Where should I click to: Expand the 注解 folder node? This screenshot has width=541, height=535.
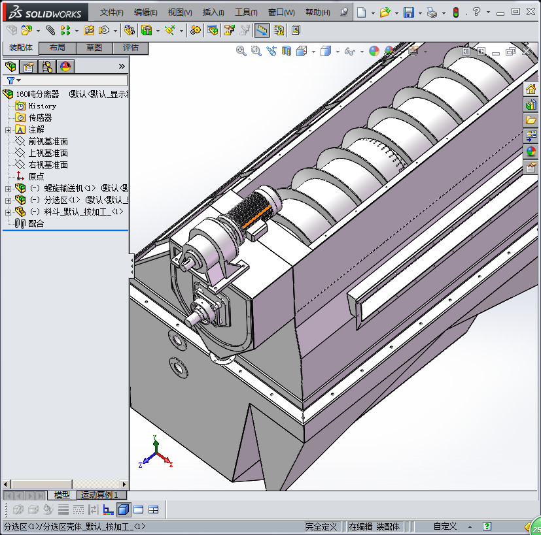point(8,130)
